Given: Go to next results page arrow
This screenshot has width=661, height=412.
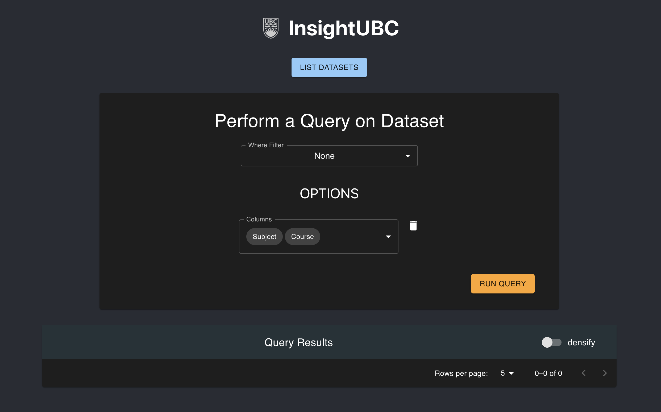Looking at the screenshot, I should 605,373.
